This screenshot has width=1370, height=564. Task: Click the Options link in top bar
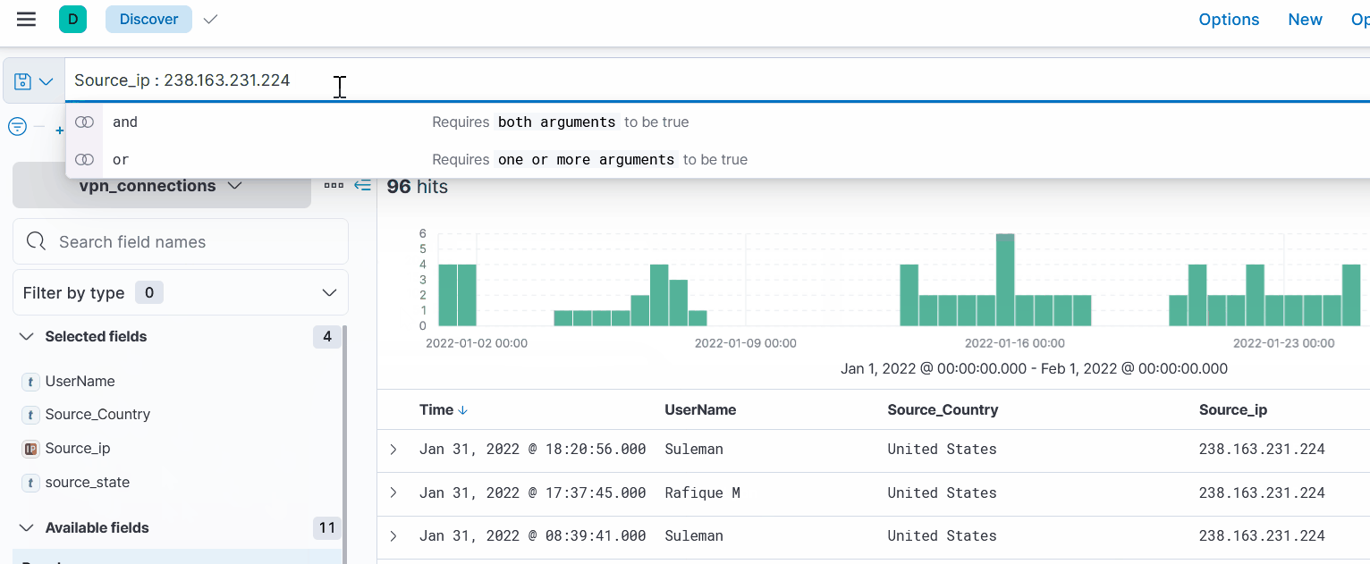tap(1229, 20)
